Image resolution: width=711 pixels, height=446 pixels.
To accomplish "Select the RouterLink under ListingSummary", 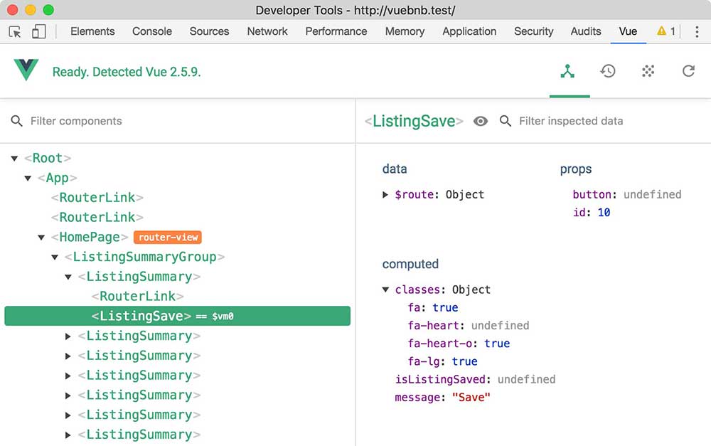I will (x=137, y=297).
